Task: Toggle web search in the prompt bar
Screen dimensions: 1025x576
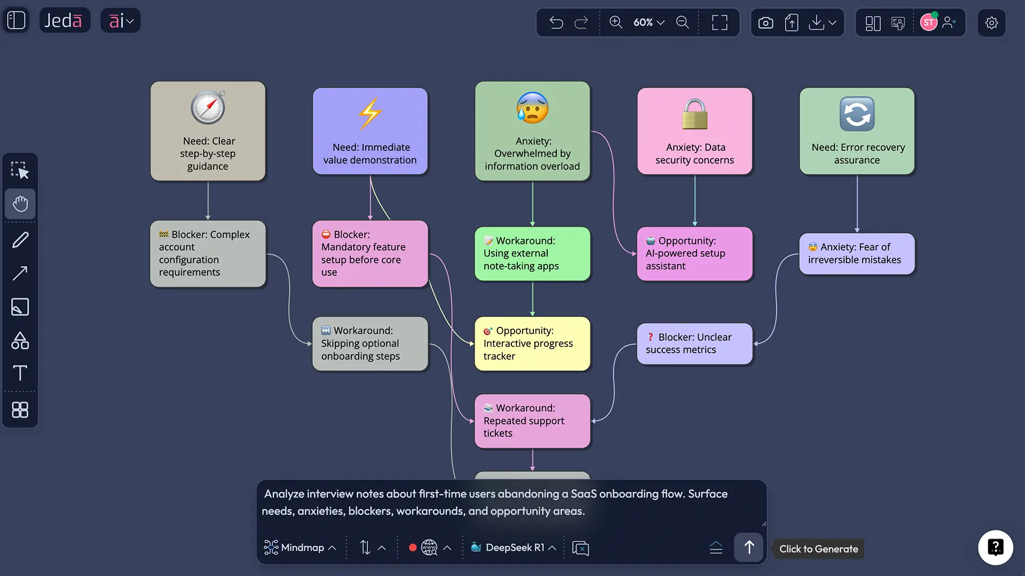Action: tap(429, 547)
